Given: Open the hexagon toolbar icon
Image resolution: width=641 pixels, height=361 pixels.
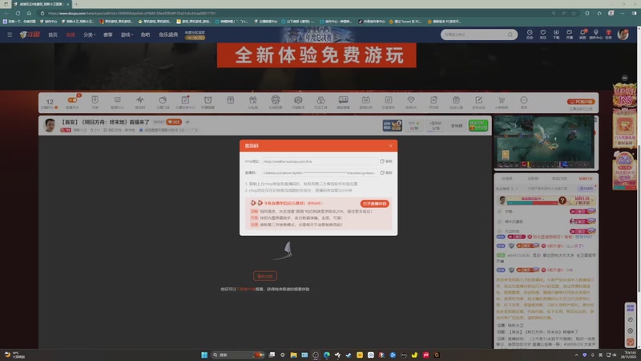Looking at the screenshot, I should pyautogui.click(x=298, y=99).
